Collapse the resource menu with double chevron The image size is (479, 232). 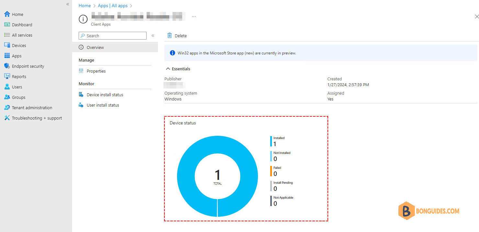153,36
